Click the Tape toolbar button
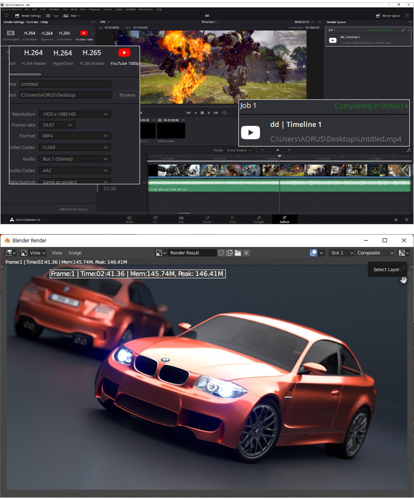The image size is (414, 500). coord(53,15)
